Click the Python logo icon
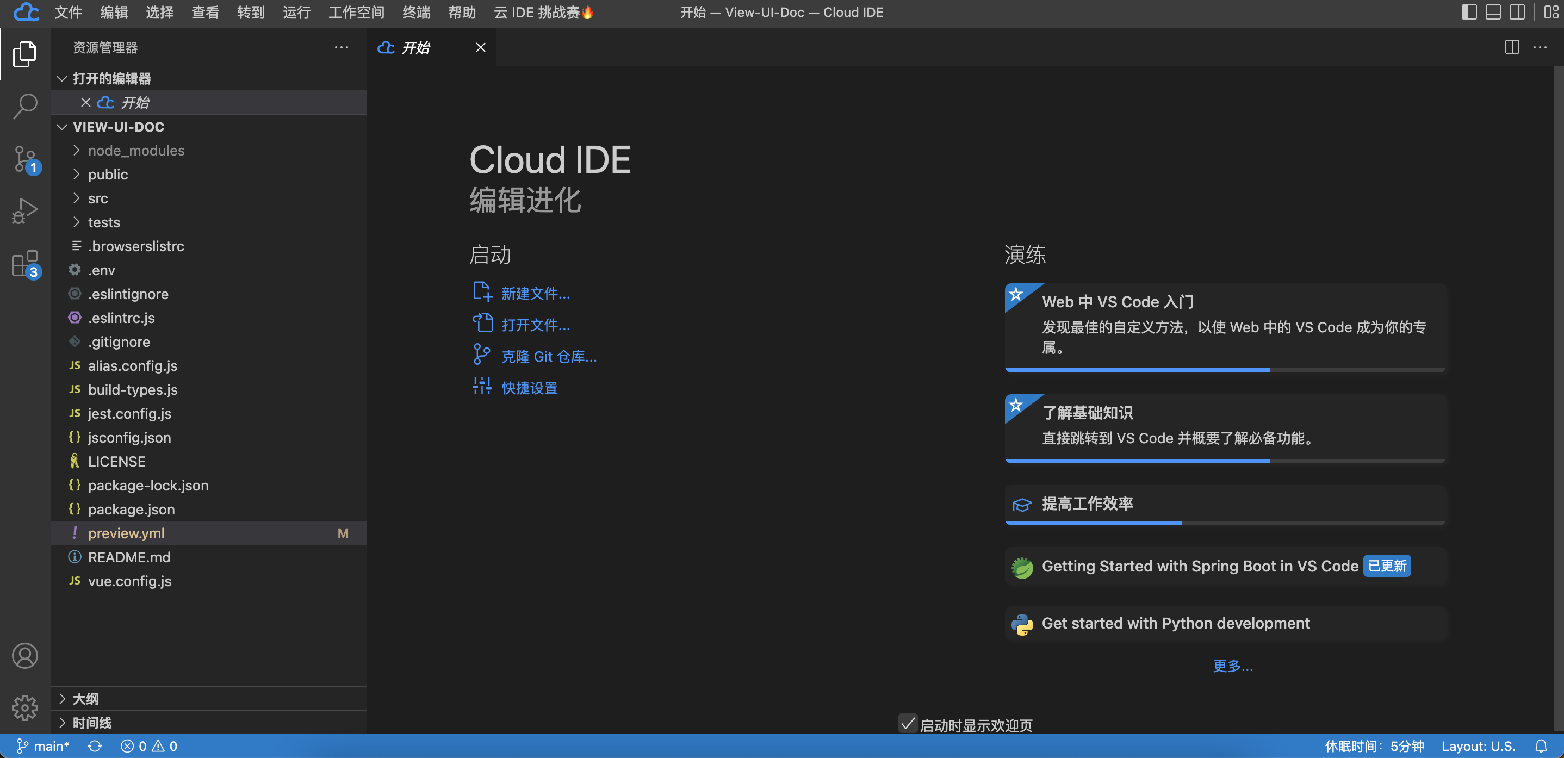Screen dimensions: 1564x758 coord(1022,624)
